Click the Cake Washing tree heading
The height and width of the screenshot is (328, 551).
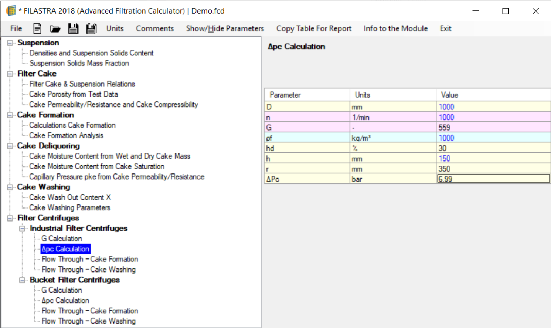44,187
